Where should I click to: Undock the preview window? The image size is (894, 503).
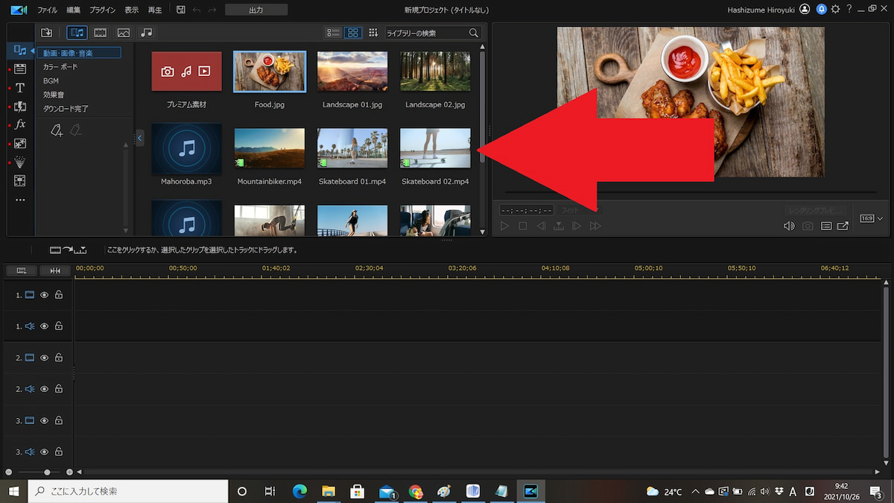pos(843,226)
